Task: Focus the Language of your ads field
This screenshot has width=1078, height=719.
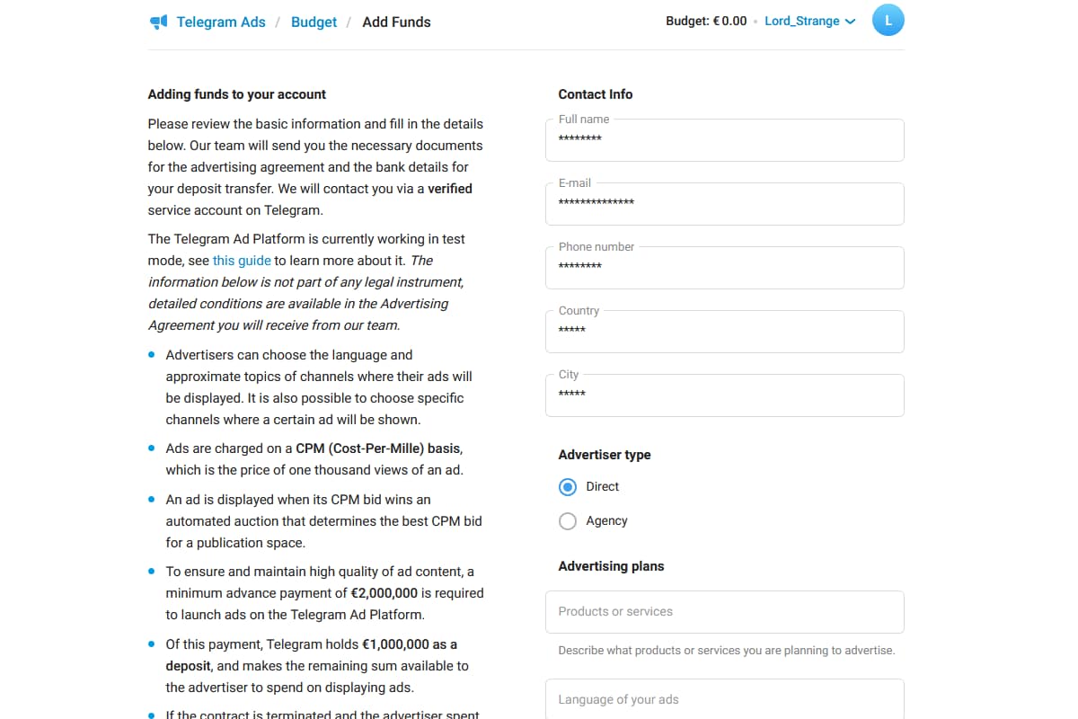Action: [724, 699]
